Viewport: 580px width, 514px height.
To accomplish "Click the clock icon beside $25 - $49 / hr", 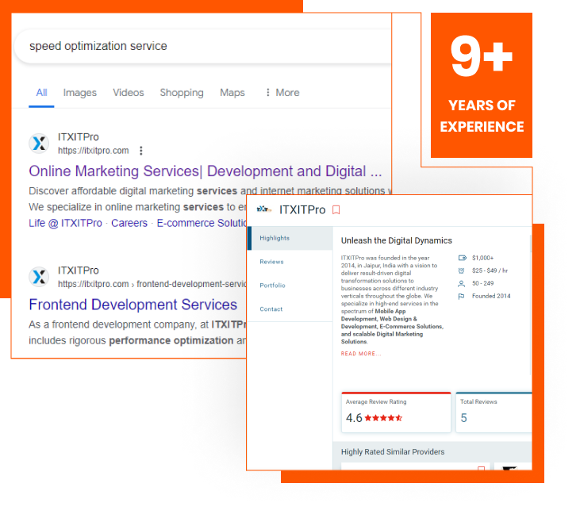I will (x=462, y=270).
